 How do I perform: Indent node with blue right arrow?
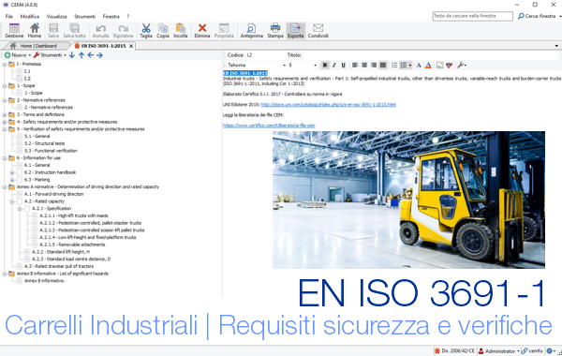[99, 55]
